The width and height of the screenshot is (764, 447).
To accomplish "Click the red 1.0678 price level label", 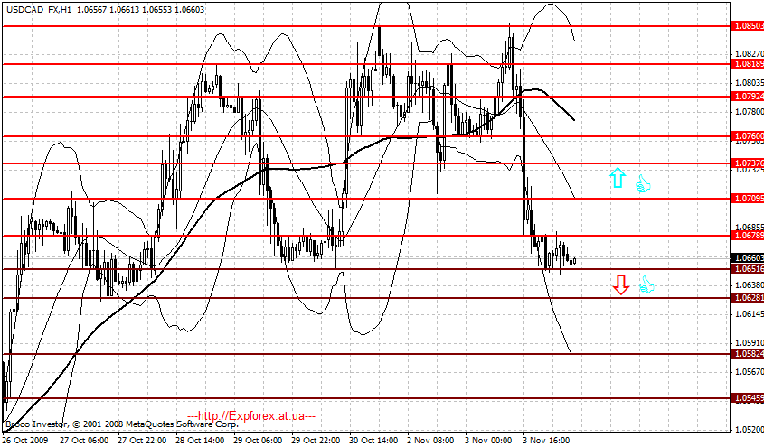I will (748, 236).
